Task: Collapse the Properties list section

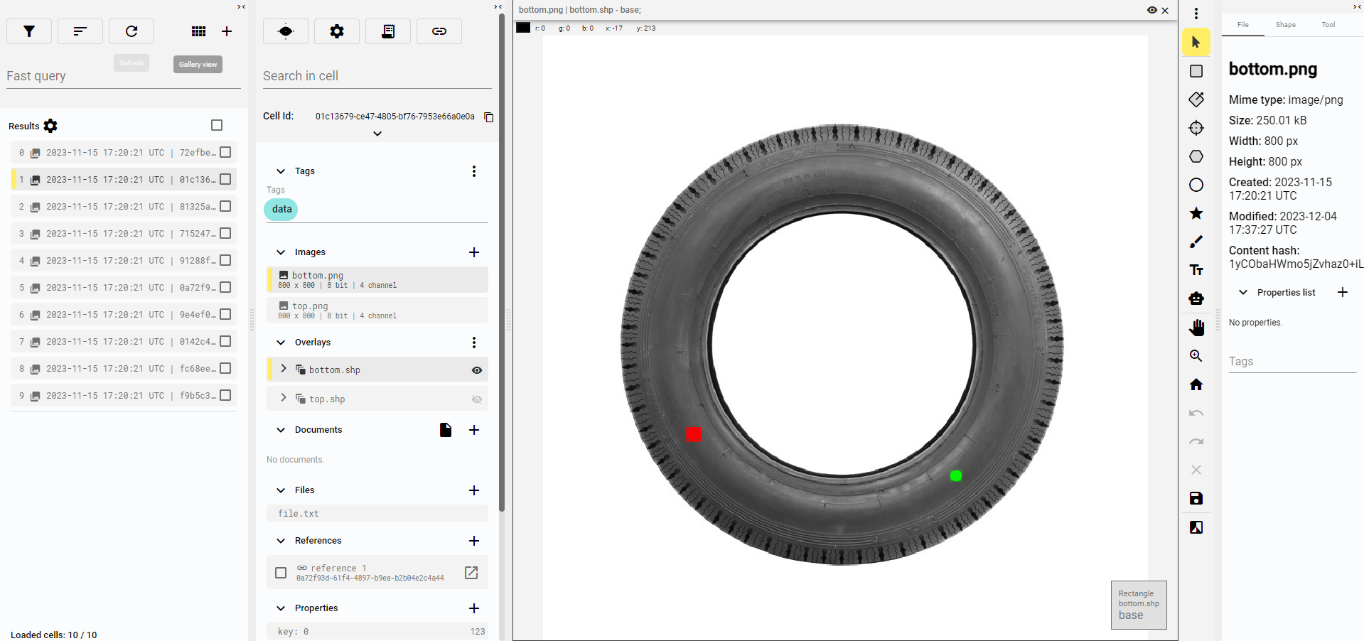Action: pyautogui.click(x=1243, y=292)
